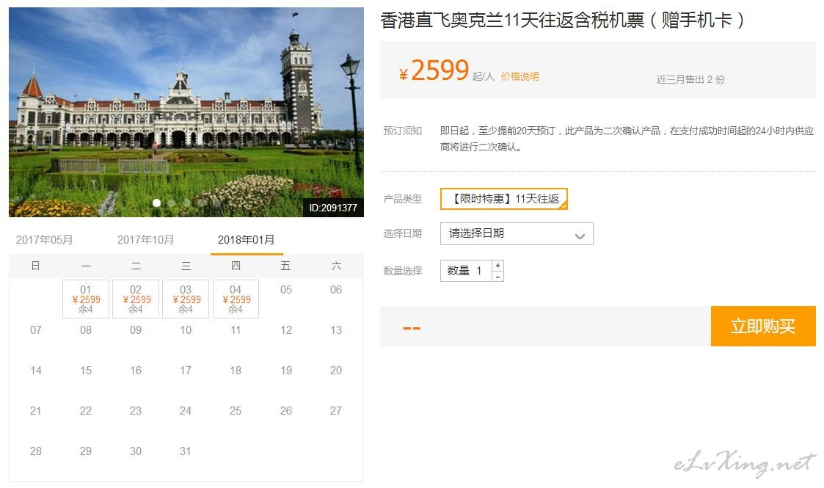Click calendar date 24
This screenshot has height=488, width=824.
(186, 411)
